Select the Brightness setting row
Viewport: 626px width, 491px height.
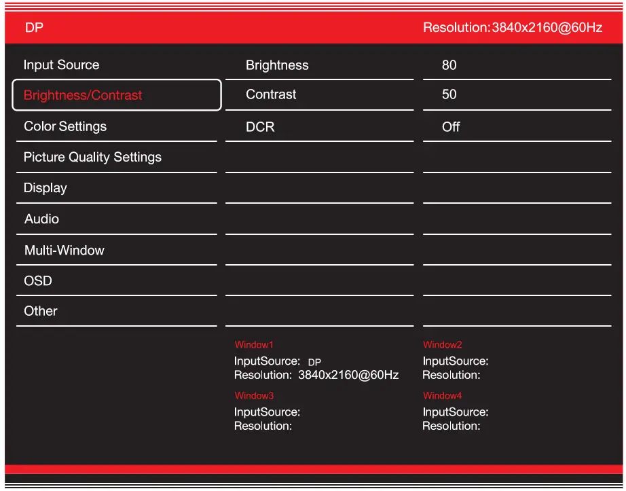[x=277, y=65]
